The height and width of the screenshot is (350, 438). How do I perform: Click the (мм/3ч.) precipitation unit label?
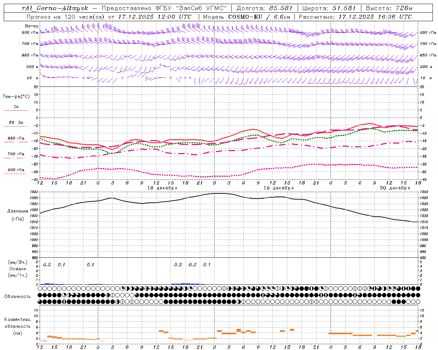(18, 262)
